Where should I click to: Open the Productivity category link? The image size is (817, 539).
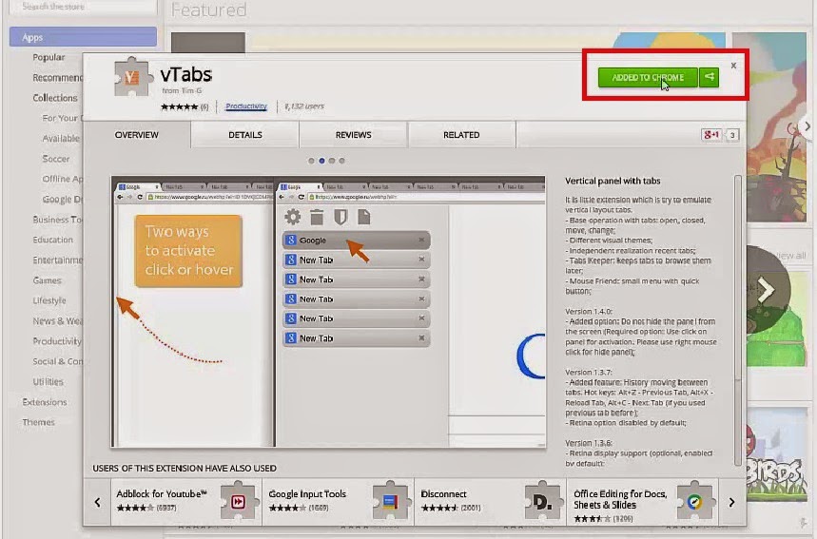pyautogui.click(x=246, y=106)
